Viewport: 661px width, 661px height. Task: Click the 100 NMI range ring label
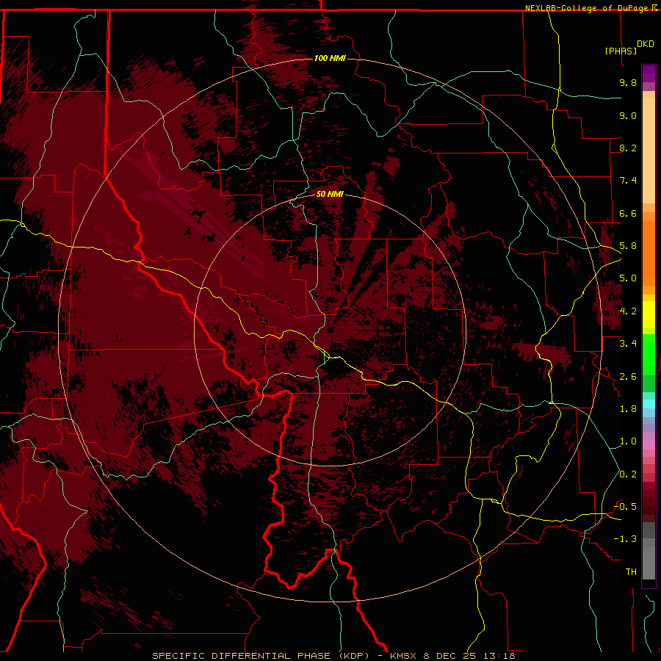(330, 58)
